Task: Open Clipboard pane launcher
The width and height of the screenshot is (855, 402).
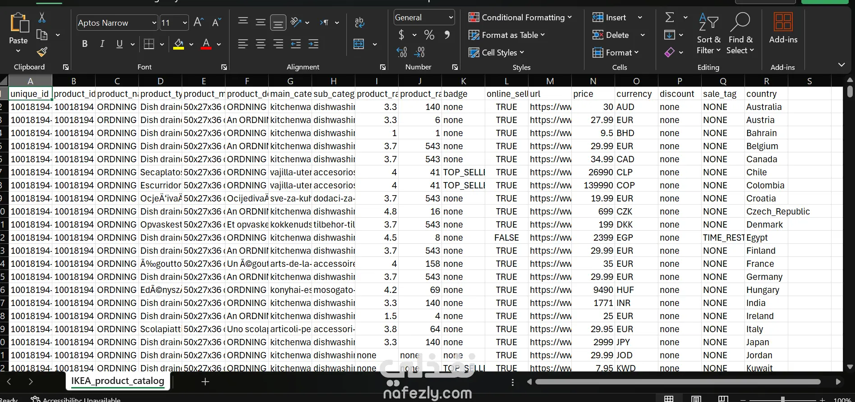Action: tap(66, 67)
